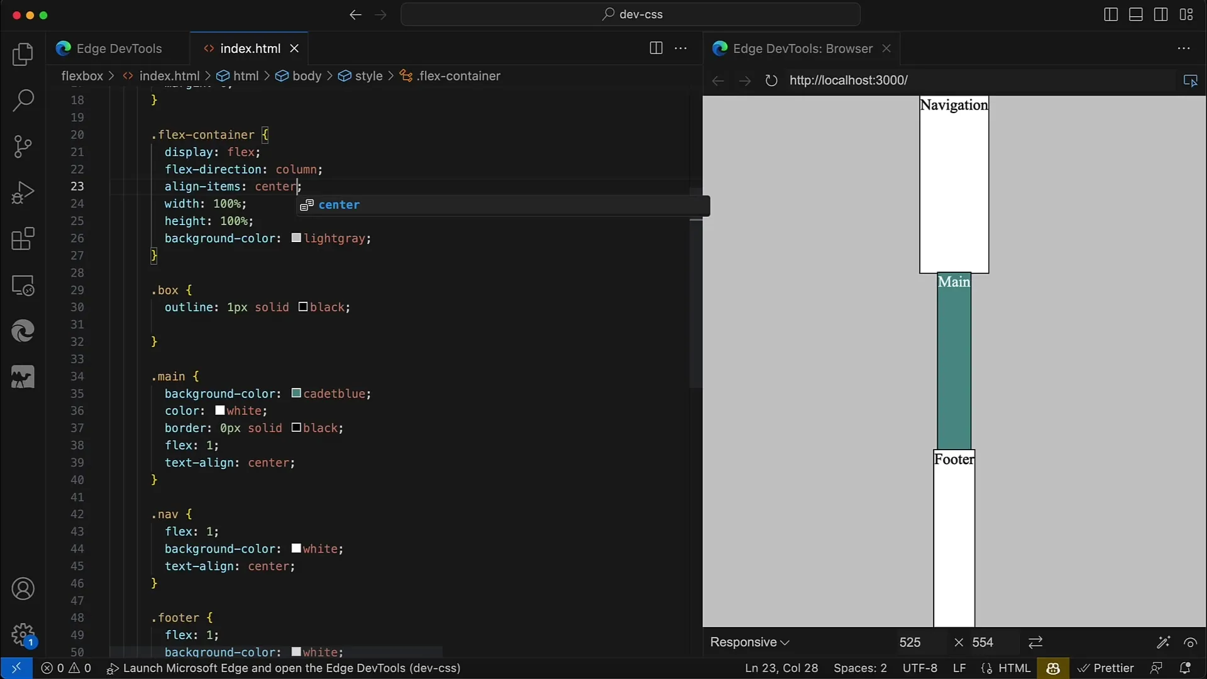Click the Main block in the browser preview
1207x679 pixels.
tap(954, 361)
